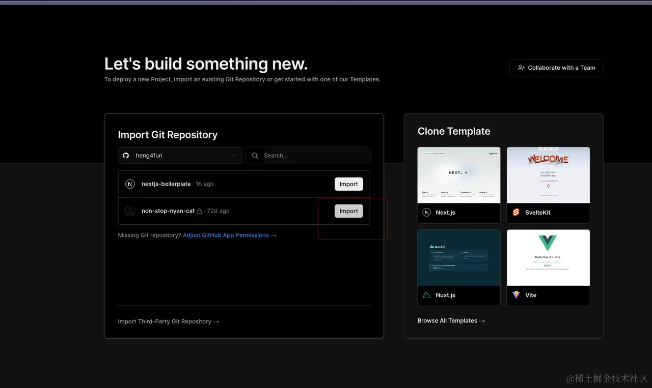
Task: Select the Vite template preview
Action: coord(548,258)
